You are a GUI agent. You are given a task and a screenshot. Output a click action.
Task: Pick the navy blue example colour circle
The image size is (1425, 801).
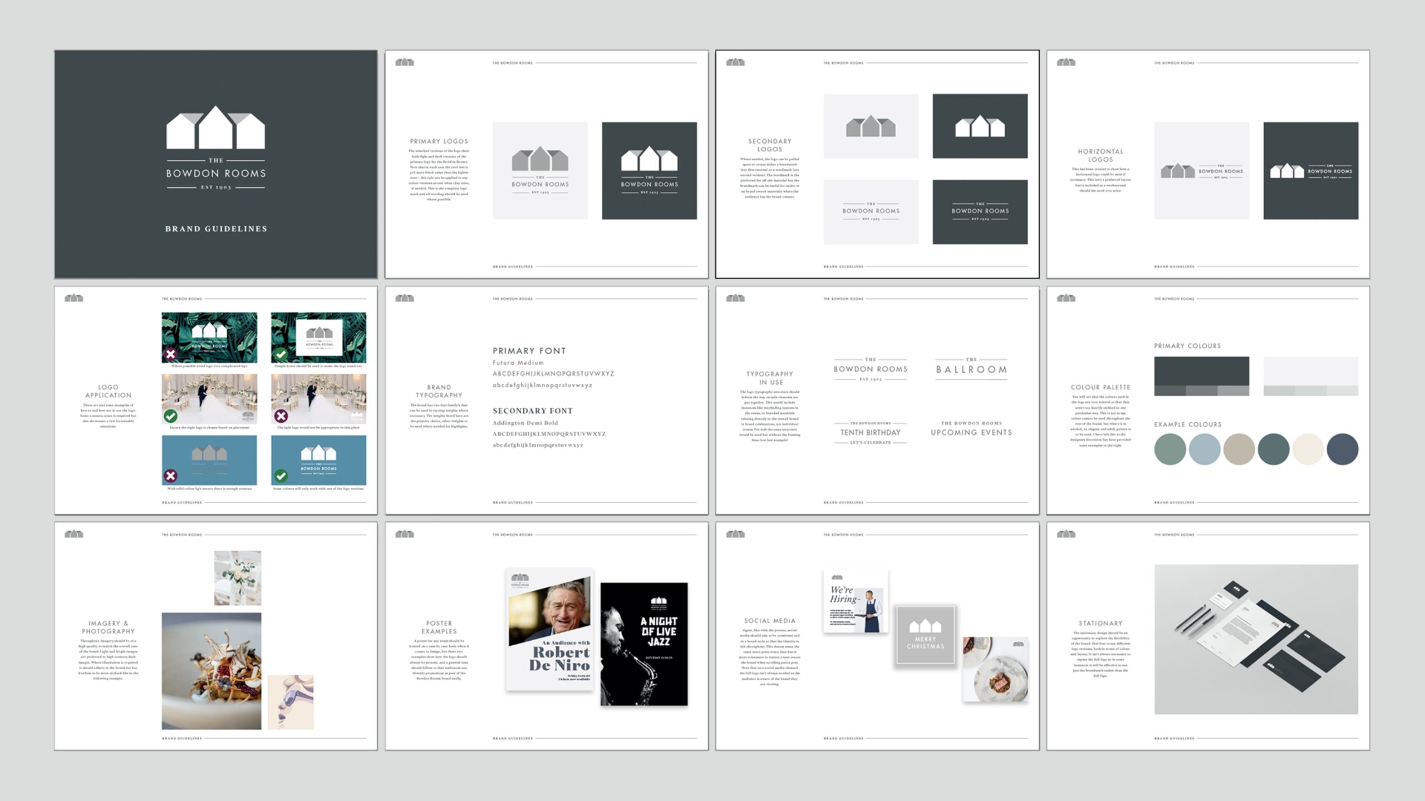tap(1343, 449)
